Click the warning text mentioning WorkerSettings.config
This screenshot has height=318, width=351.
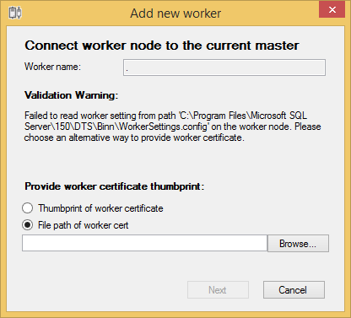(172, 127)
